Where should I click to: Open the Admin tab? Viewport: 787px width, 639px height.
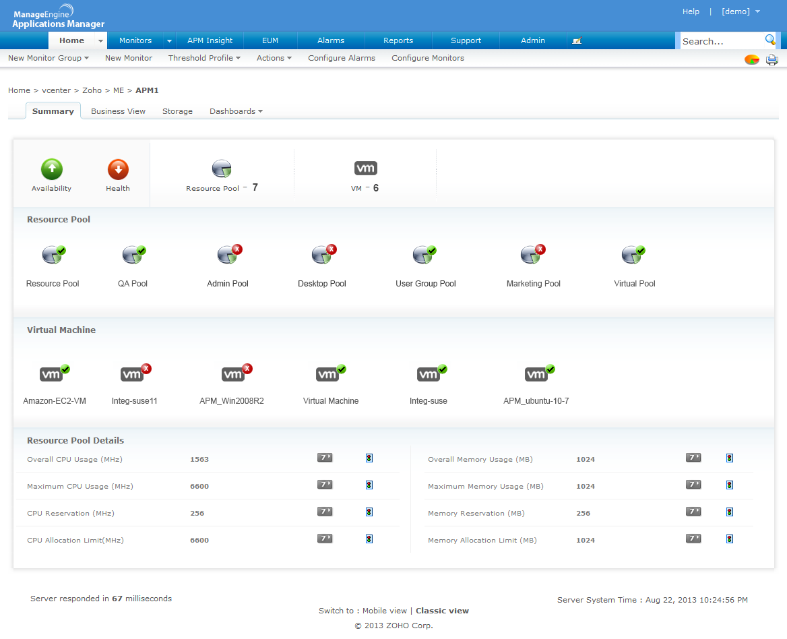click(533, 40)
